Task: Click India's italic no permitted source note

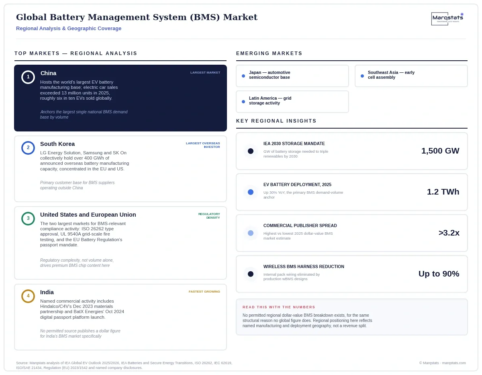Action: pyautogui.click(x=80, y=334)
